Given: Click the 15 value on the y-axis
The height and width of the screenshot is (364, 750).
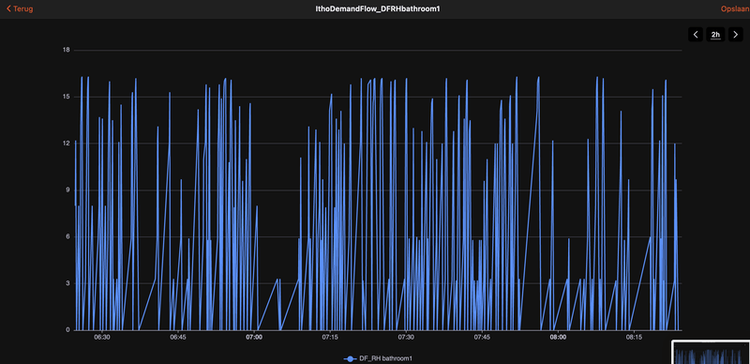Looking at the screenshot, I should tap(66, 97).
